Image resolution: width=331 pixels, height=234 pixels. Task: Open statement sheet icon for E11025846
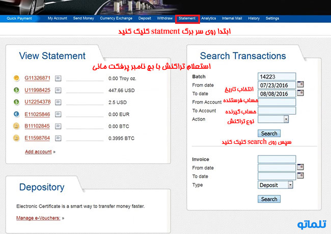point(58,114)
